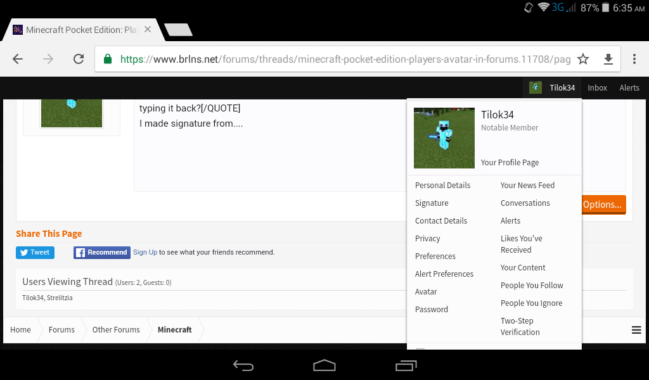
Task: Tap the green padlock security icon
Action: 108,59
